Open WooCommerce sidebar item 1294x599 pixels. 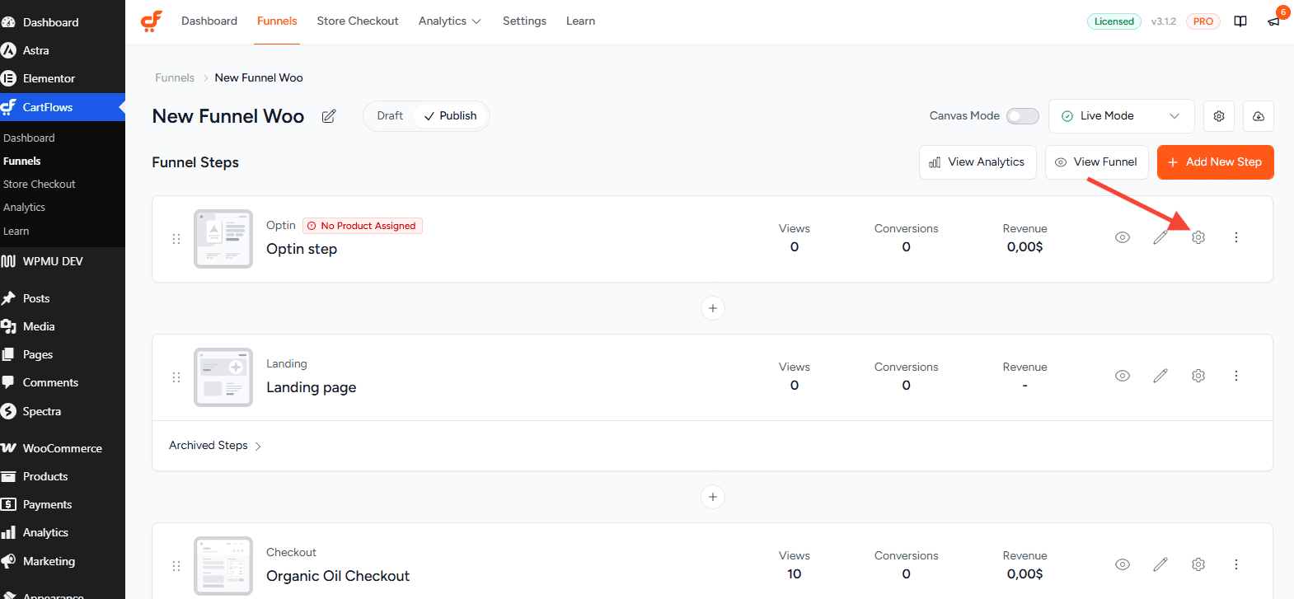click(63, 448)
